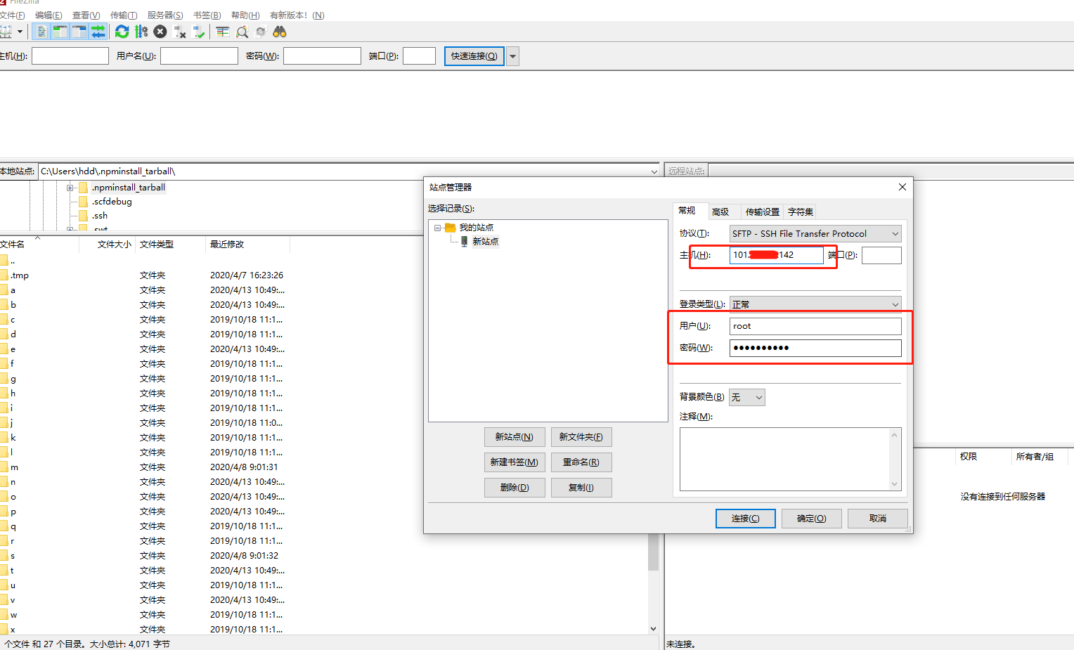Switch to the 字符集 tab
Viewport: 1074px width, 650px height.
(x=801, y=212)
